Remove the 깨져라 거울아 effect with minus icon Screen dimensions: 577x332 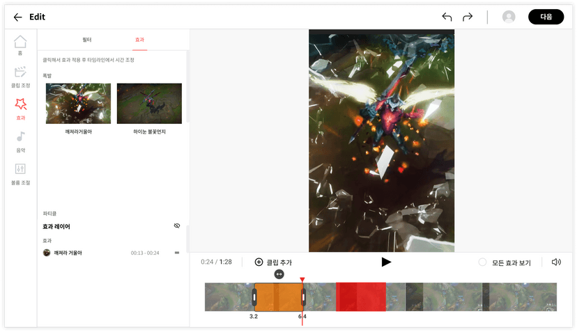[176, 253]
